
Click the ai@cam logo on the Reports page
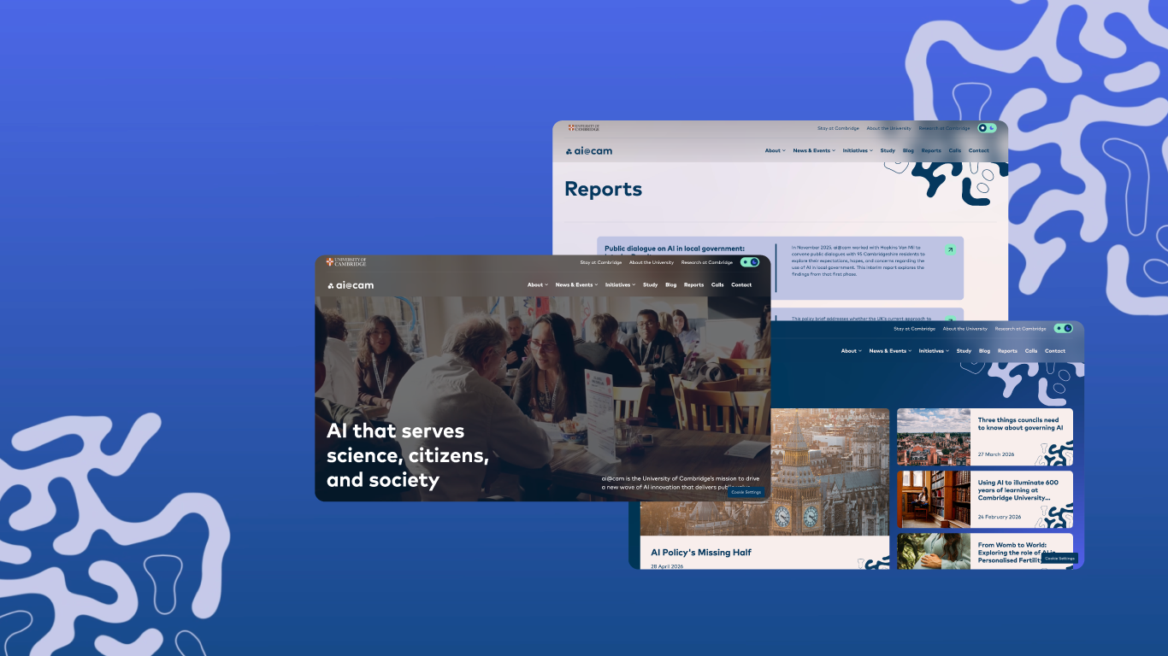tap(588, 151)
